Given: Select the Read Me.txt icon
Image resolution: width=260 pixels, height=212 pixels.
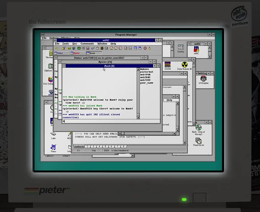Looking at the screenshot, I should (198, 142).
